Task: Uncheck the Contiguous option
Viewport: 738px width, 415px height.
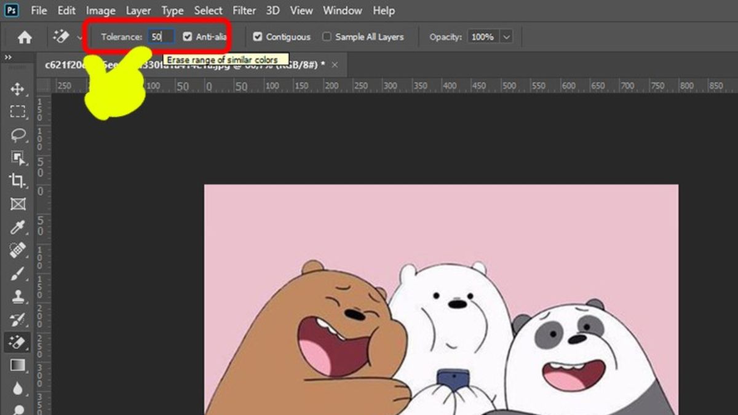Action: click(x=258, y=37)
